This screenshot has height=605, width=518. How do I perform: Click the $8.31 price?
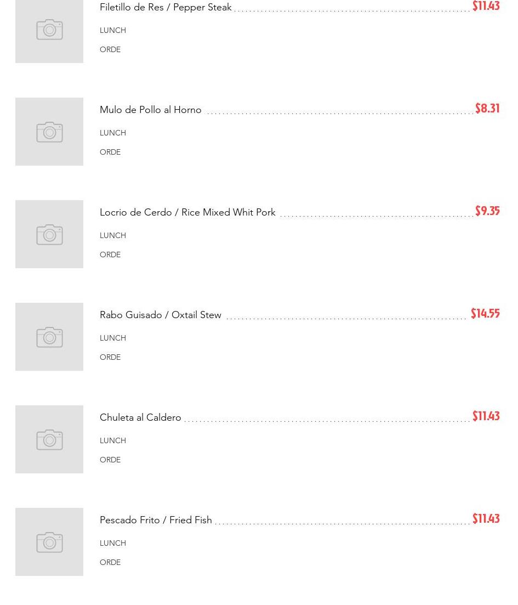pyautogui.click(x=487, y=109)
